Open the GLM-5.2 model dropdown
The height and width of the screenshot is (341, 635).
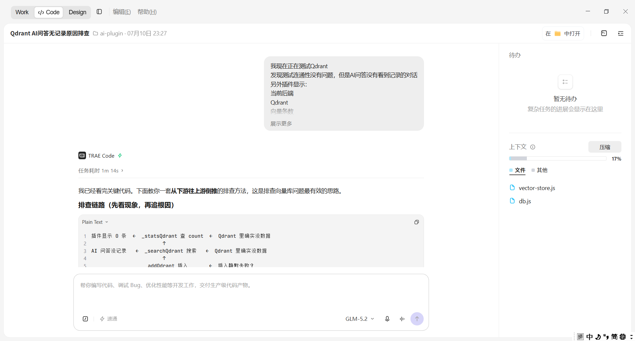click(x=360, y=319)
